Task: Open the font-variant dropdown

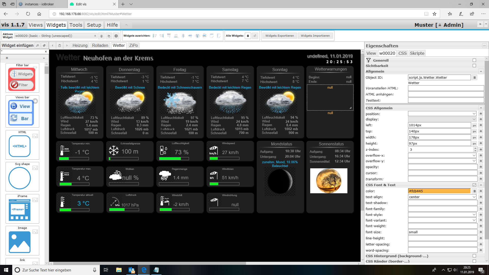Action: click(442, 221)
